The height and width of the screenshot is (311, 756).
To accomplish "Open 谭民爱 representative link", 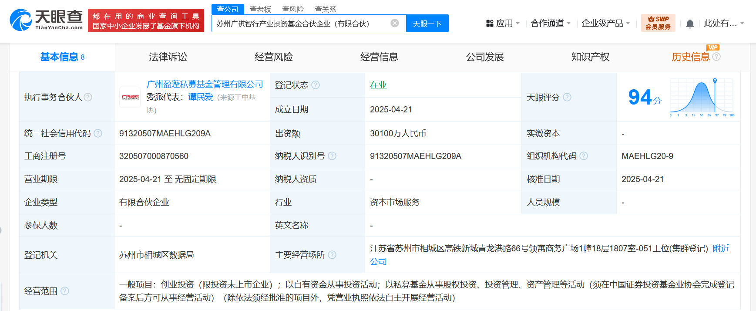I will point(201,97).
